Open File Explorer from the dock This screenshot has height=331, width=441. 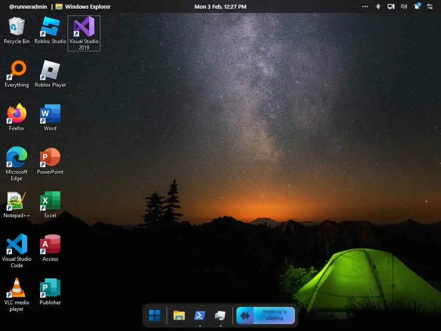[x=179, y=315]
